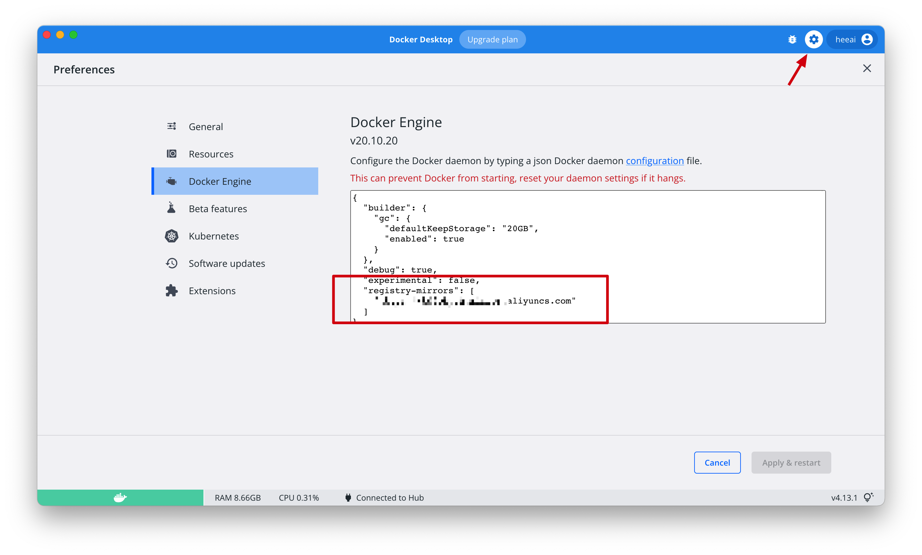Open the troubleshoot bug icon
This screenshot has height=555, width=922.
point(792,39)
